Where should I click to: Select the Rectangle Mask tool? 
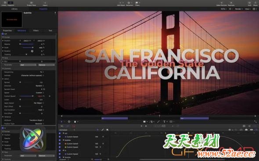[171, 122]
